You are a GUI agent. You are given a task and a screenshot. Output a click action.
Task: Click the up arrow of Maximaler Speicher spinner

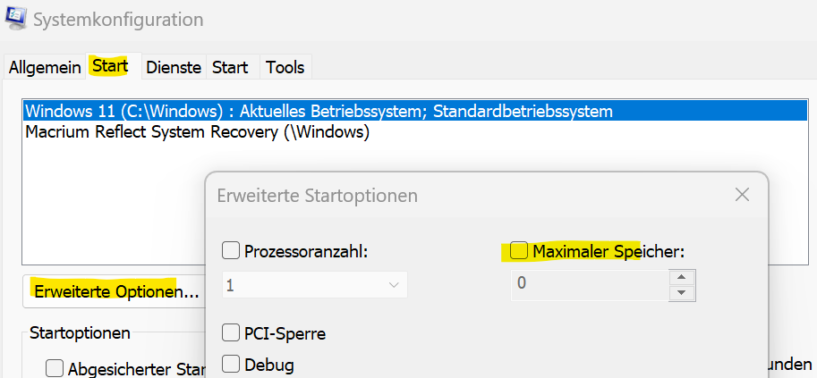pos(682,277)
